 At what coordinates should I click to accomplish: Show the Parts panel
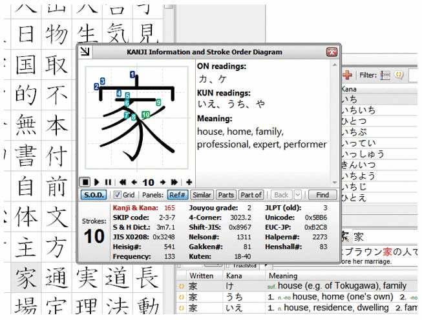pyautogui.click(x=226, y=195)
